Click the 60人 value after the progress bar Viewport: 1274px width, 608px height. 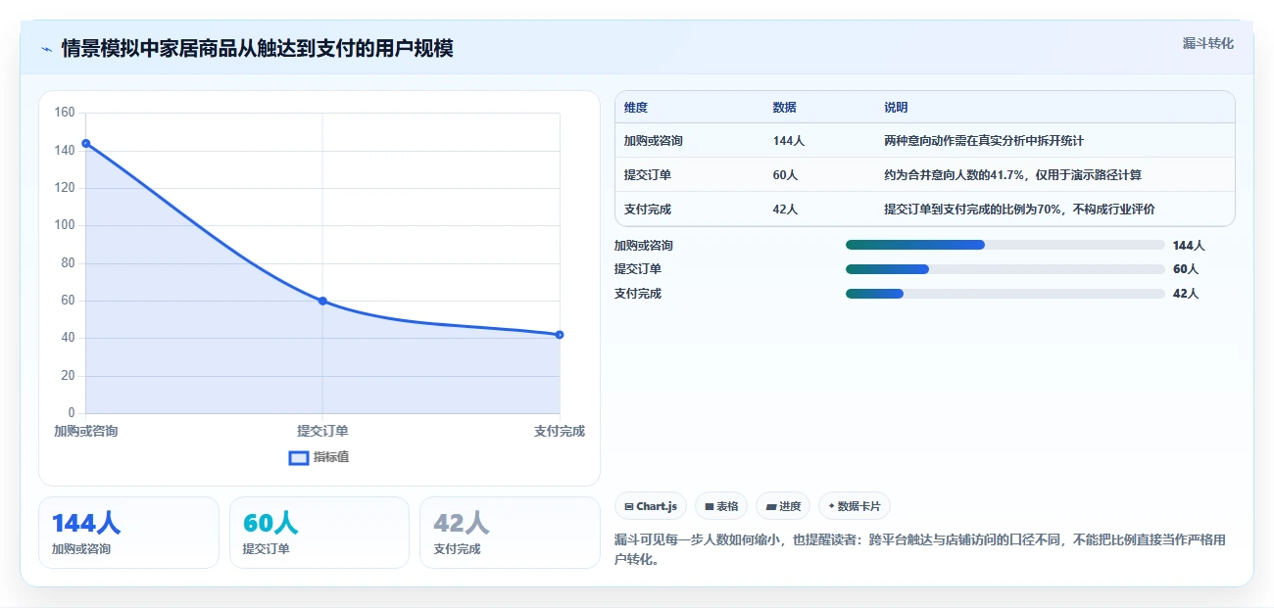point(1186,269)
